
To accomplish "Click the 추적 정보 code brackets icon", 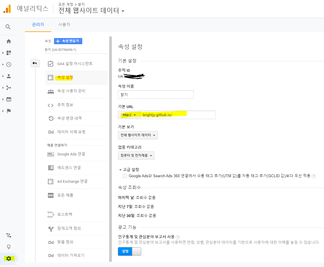I will coord(51,105).
